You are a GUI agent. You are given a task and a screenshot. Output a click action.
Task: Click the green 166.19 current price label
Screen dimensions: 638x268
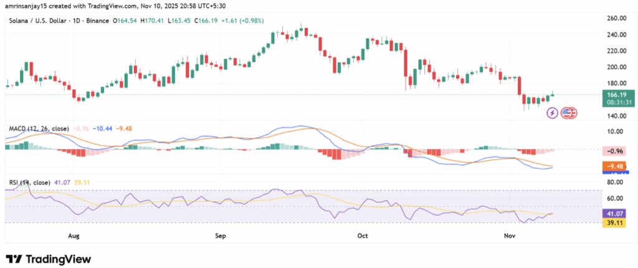point(611,95)
